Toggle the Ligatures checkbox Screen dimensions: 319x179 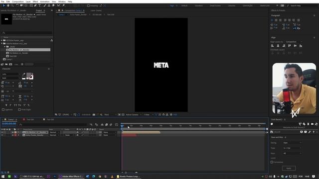(3, 109)
